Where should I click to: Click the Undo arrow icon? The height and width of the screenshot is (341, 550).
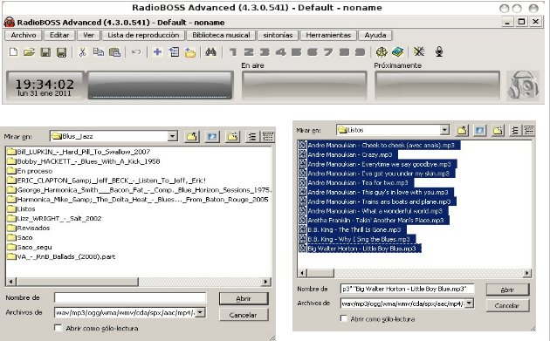(136, 52)
